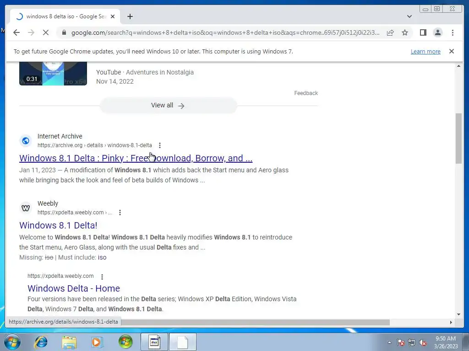This screenshot has width=469, height=351.
Task: Click the taskbar clock 9:50 AM
Action: tap(446, 342)
